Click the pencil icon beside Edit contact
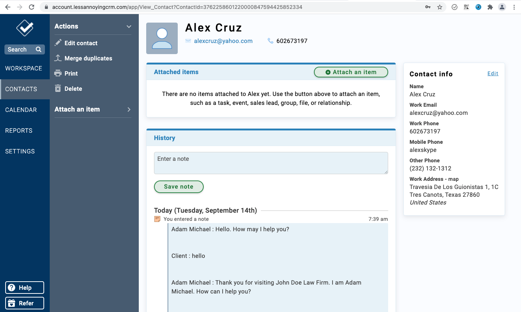 pos(58,43)
